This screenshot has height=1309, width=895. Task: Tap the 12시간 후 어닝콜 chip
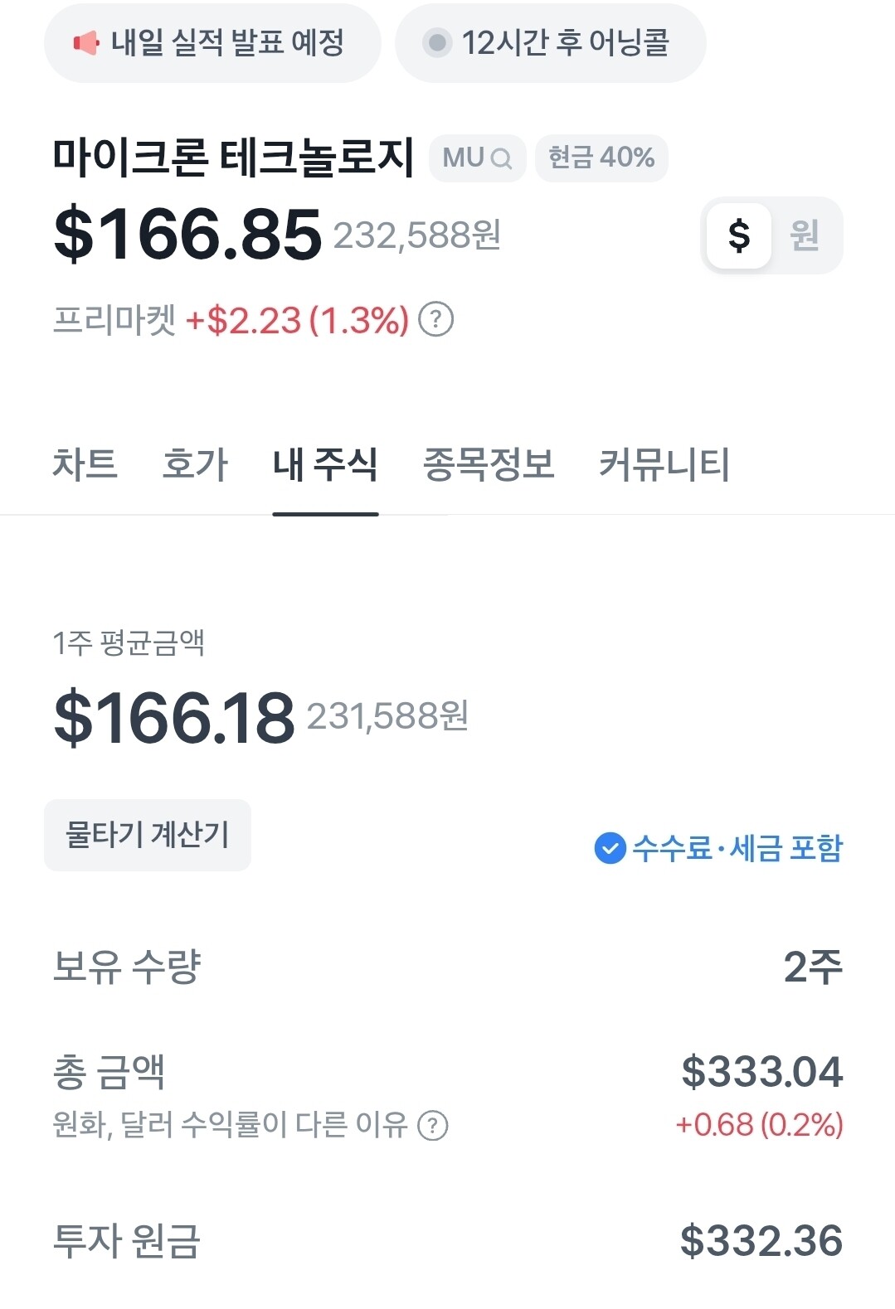[x=551, y=42]
